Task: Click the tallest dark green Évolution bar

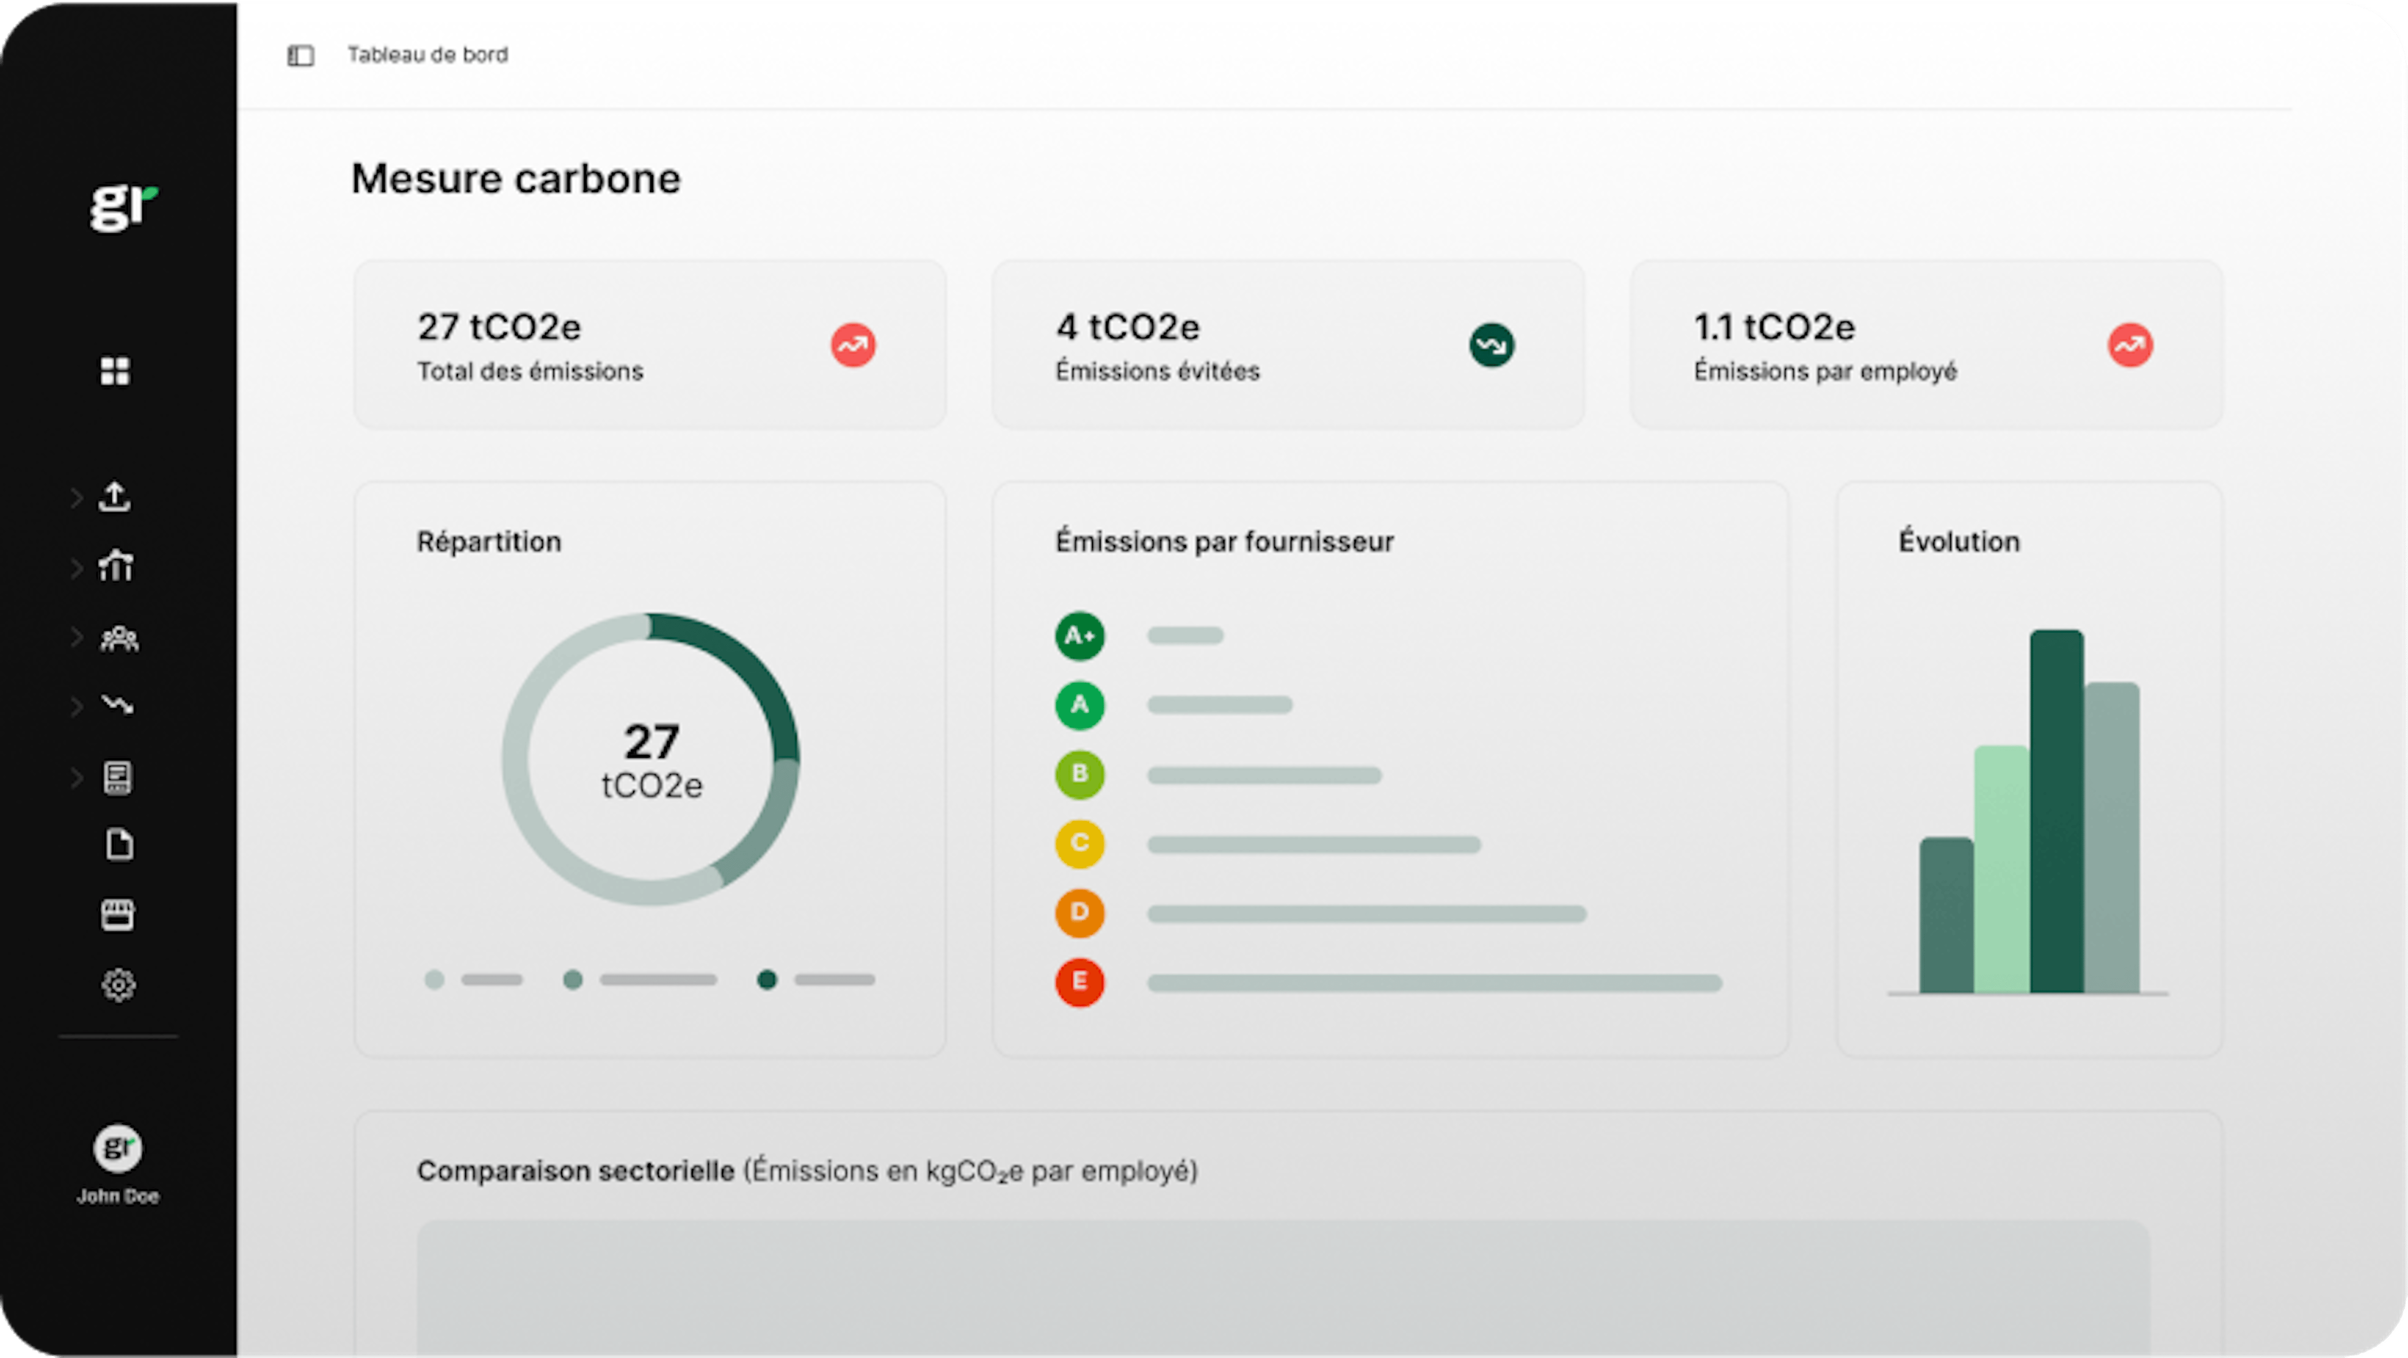Action: 2056,811
